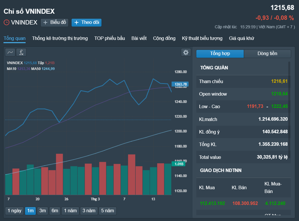Click the KL Bán column header
299x221 pixels.
(x=239, y=188)
